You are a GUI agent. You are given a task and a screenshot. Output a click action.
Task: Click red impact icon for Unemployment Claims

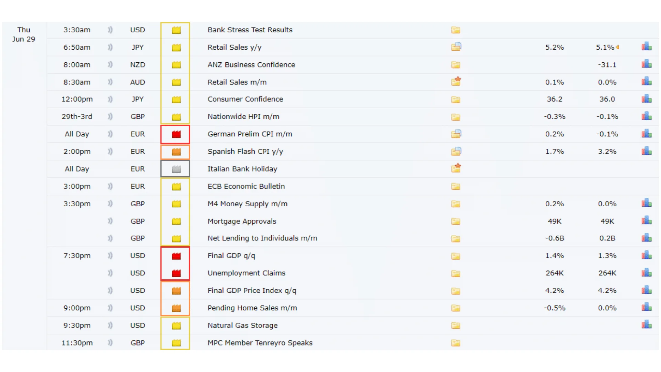click(x=176, y=273)
